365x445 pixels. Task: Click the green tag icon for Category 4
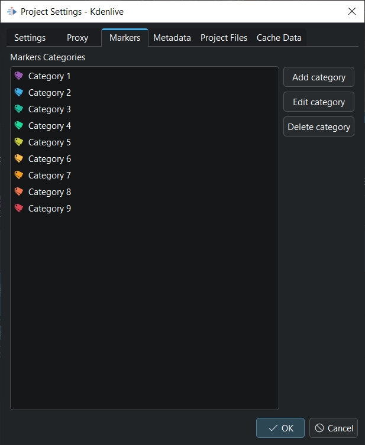(19, 126)
